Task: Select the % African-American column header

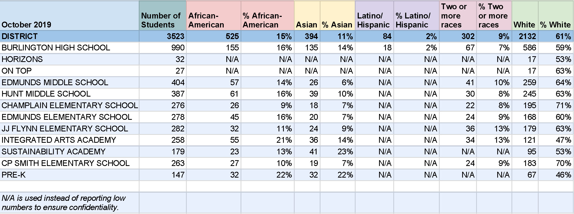Action: pyautogui.click(x=267, y=16)
